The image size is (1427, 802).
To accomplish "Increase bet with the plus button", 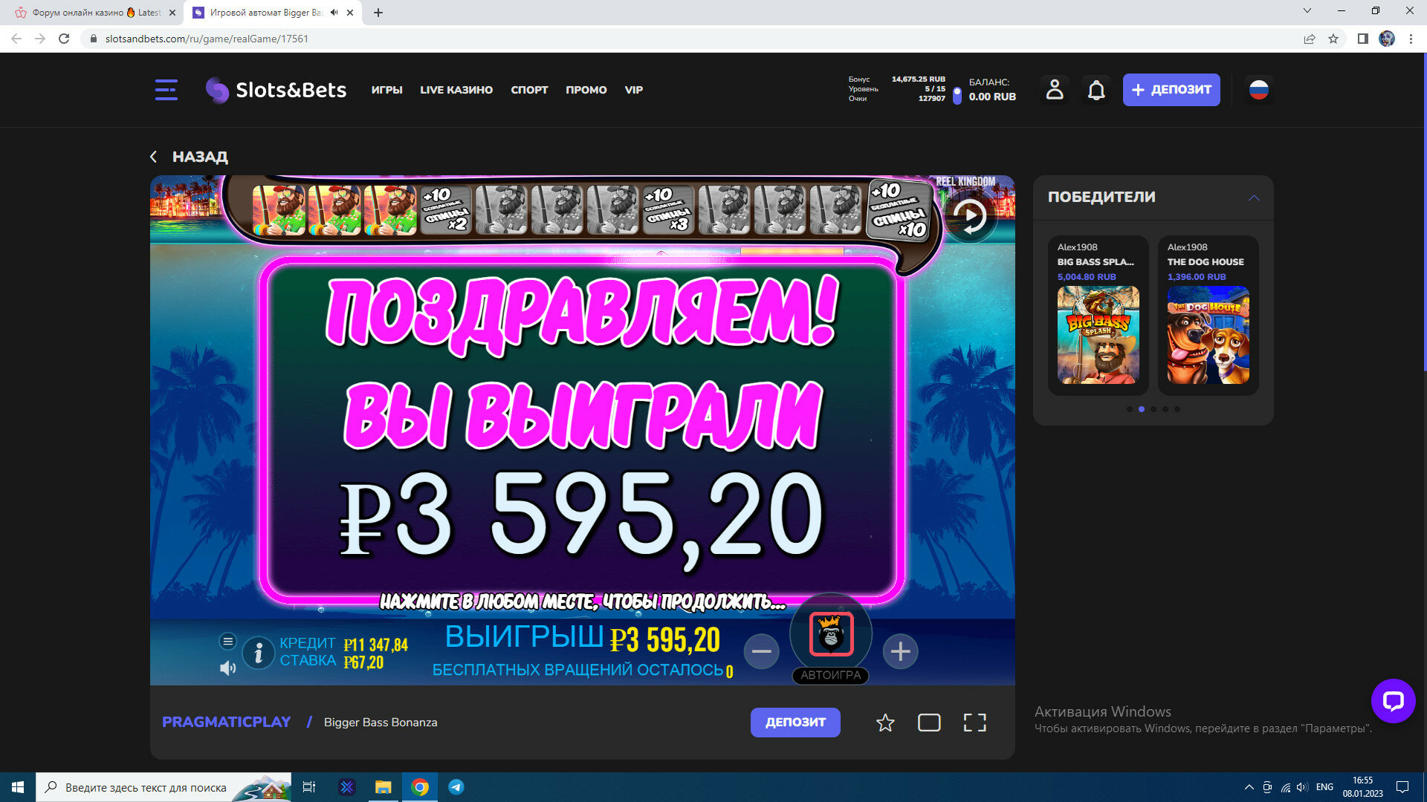I will pyautogui.click(x=900, y=651).
